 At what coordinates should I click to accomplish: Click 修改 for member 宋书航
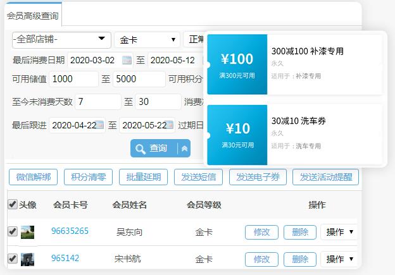pyautogui.click(x=261, y=259)
